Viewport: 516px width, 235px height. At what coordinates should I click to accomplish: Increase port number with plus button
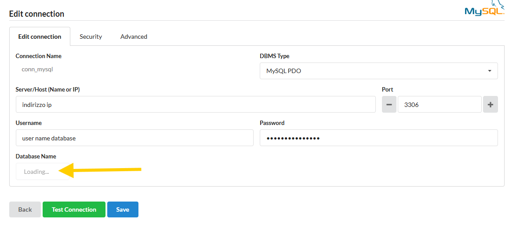click(491, 104)
